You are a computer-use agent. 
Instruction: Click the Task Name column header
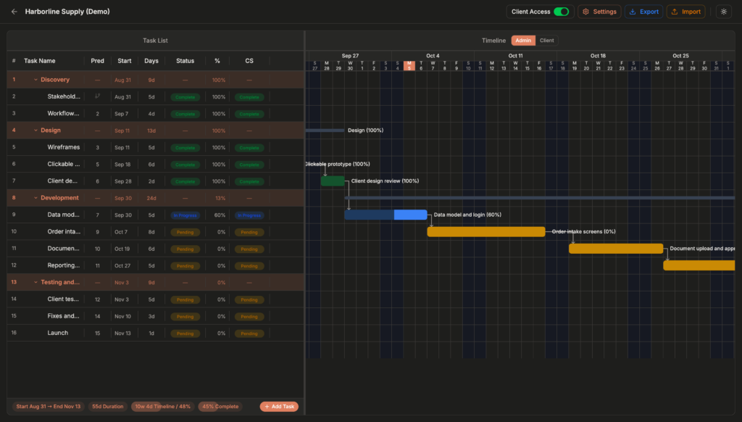(40, 61)
